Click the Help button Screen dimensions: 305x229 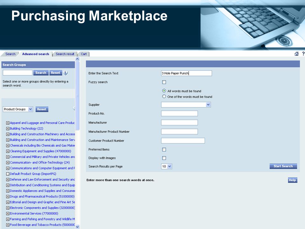point(292,180)
